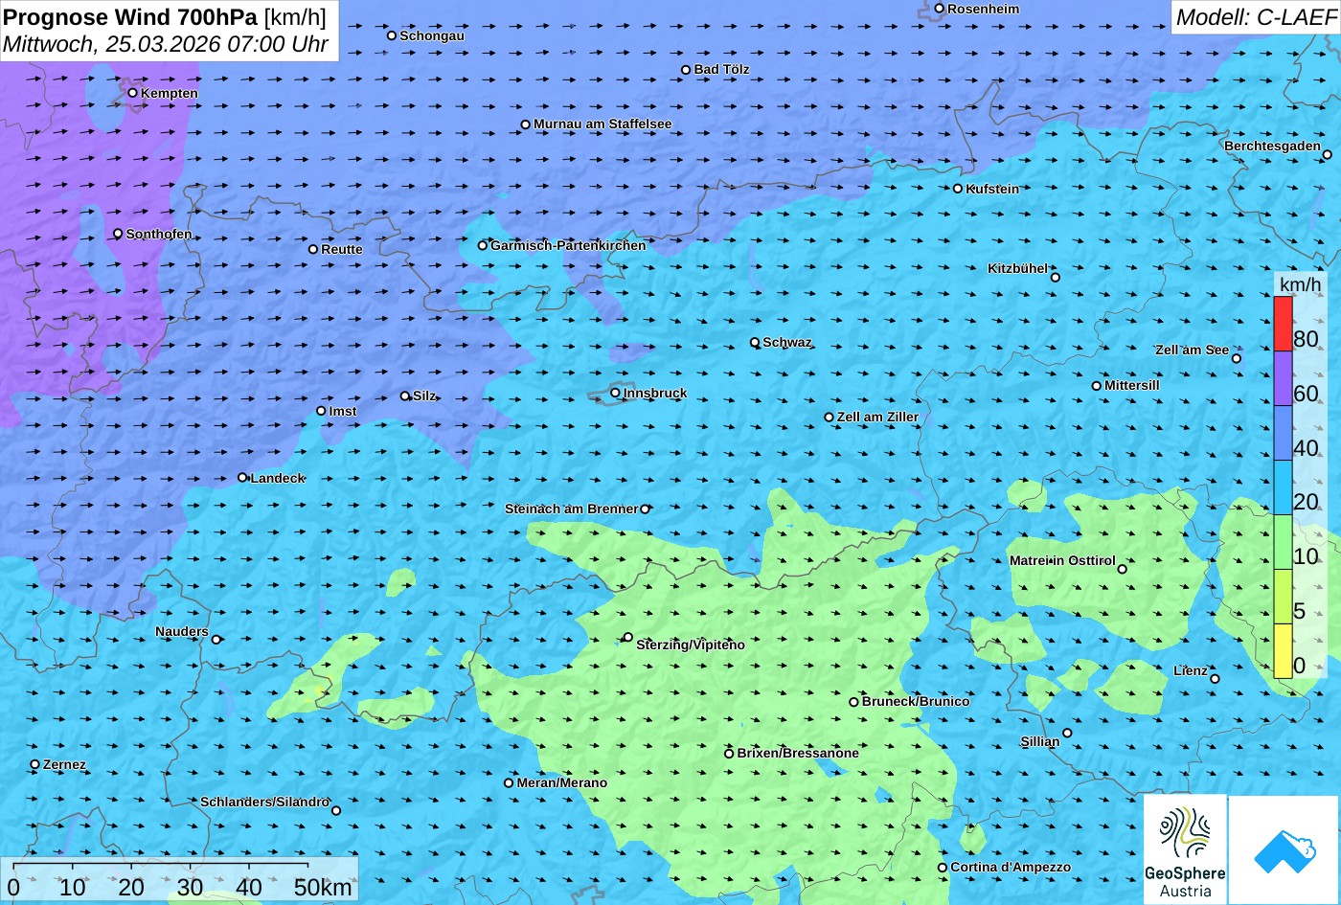This screenshot has height=905, width=1341.
Task: Click the Landeck label
Action: (278, 478)
